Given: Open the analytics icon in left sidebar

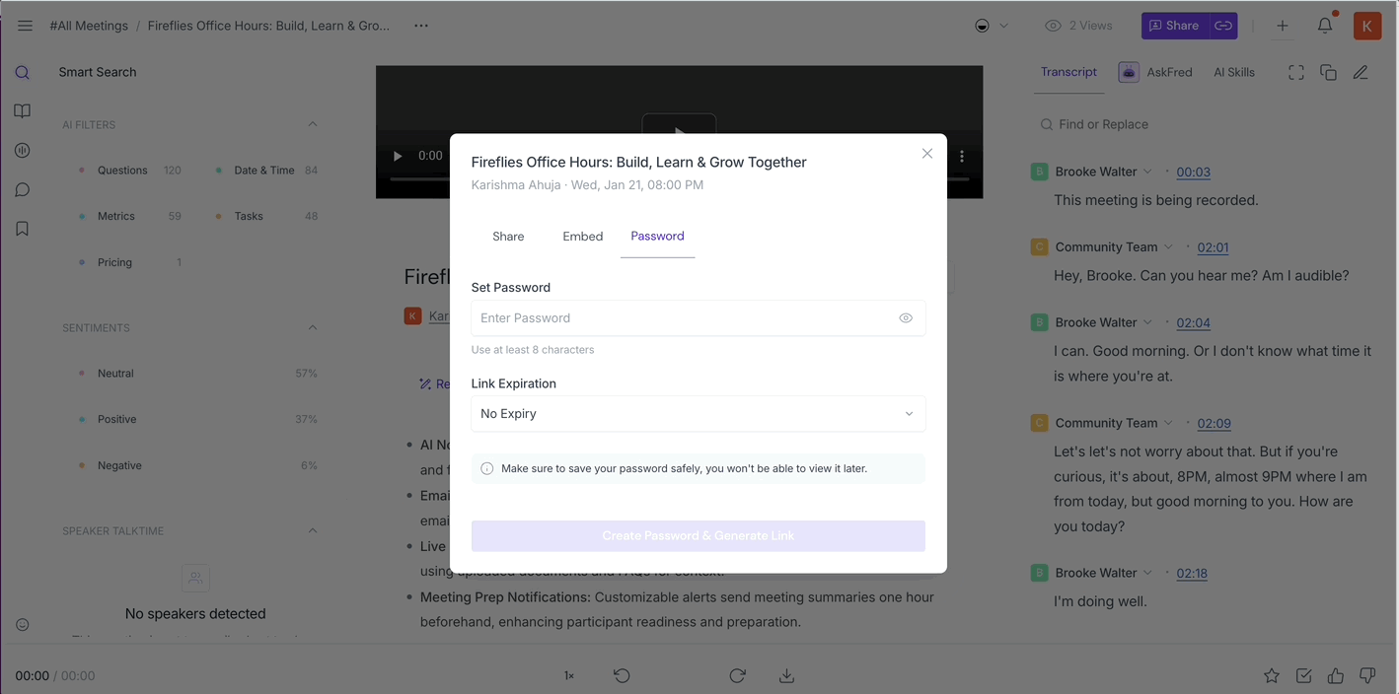Looking at the screenshot, I should pos(22,151).
